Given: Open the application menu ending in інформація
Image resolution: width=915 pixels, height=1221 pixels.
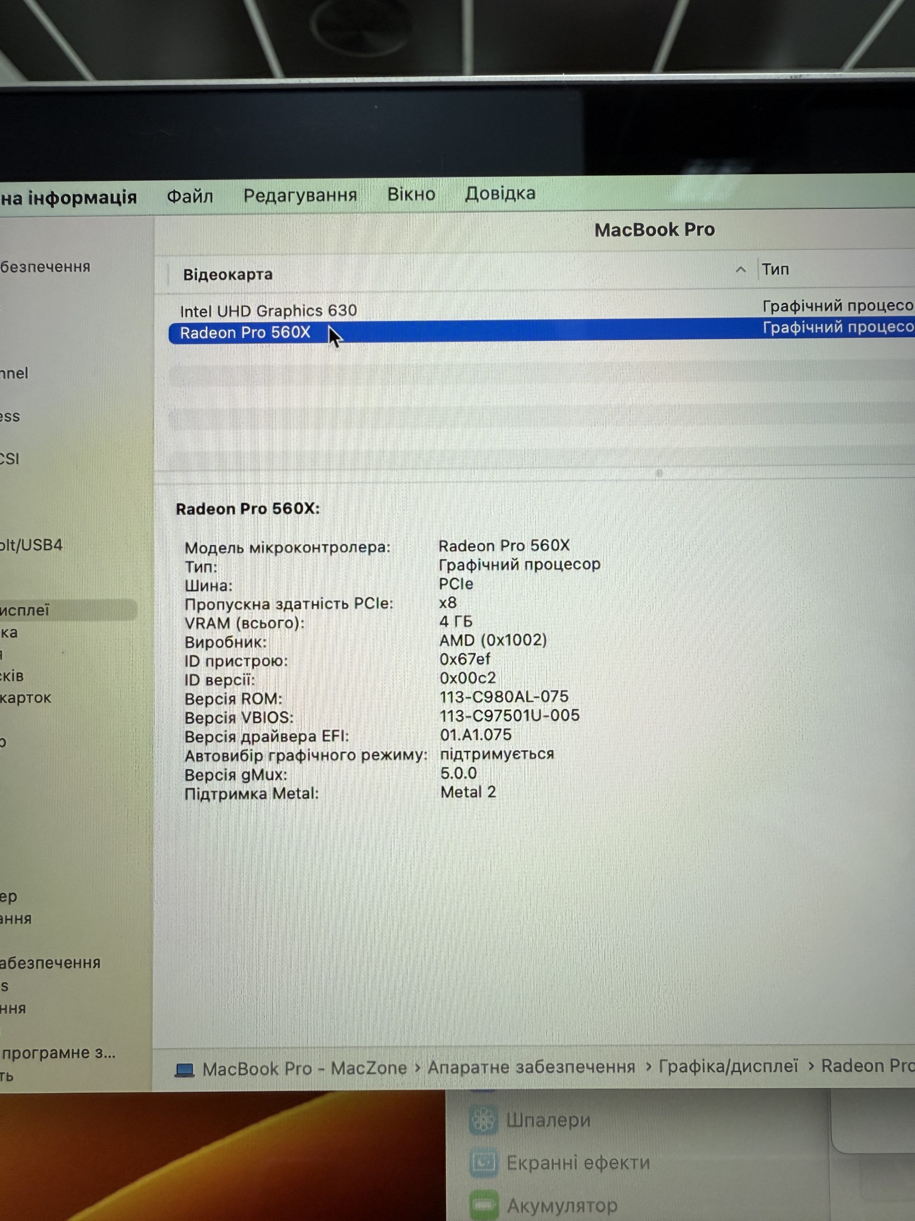Looking at the screenshot, I should [x=69, y=197].
